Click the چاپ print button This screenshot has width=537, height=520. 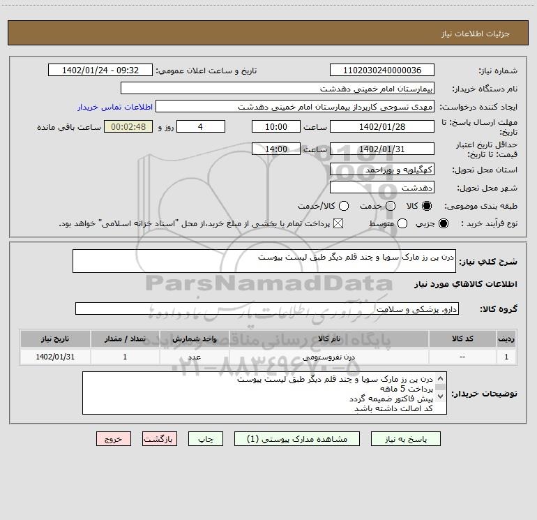pos(206,439)
